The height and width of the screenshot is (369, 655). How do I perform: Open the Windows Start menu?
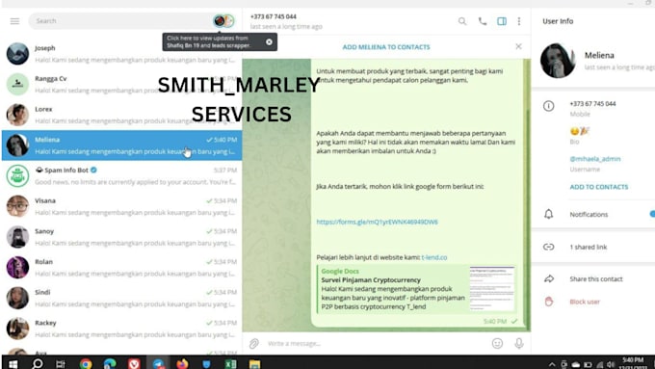(x=13, y=363)
